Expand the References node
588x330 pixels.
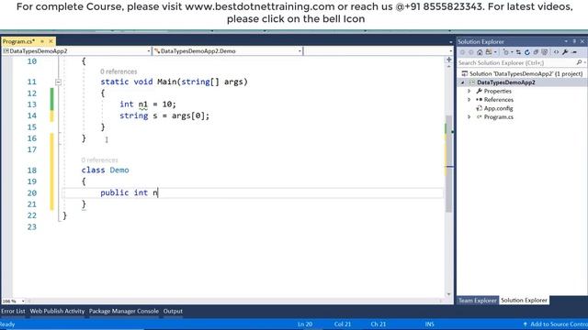pos(469,100)
